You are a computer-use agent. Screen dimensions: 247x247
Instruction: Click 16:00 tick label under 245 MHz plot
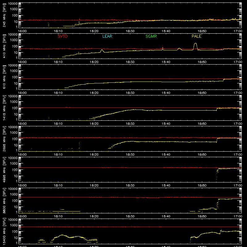click(x=22, y=31)
